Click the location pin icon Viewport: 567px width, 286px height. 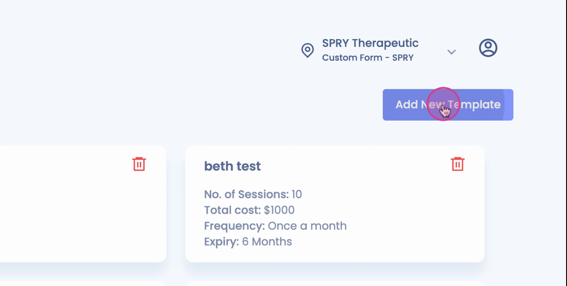pyautogui.click(x=307, y=50)
